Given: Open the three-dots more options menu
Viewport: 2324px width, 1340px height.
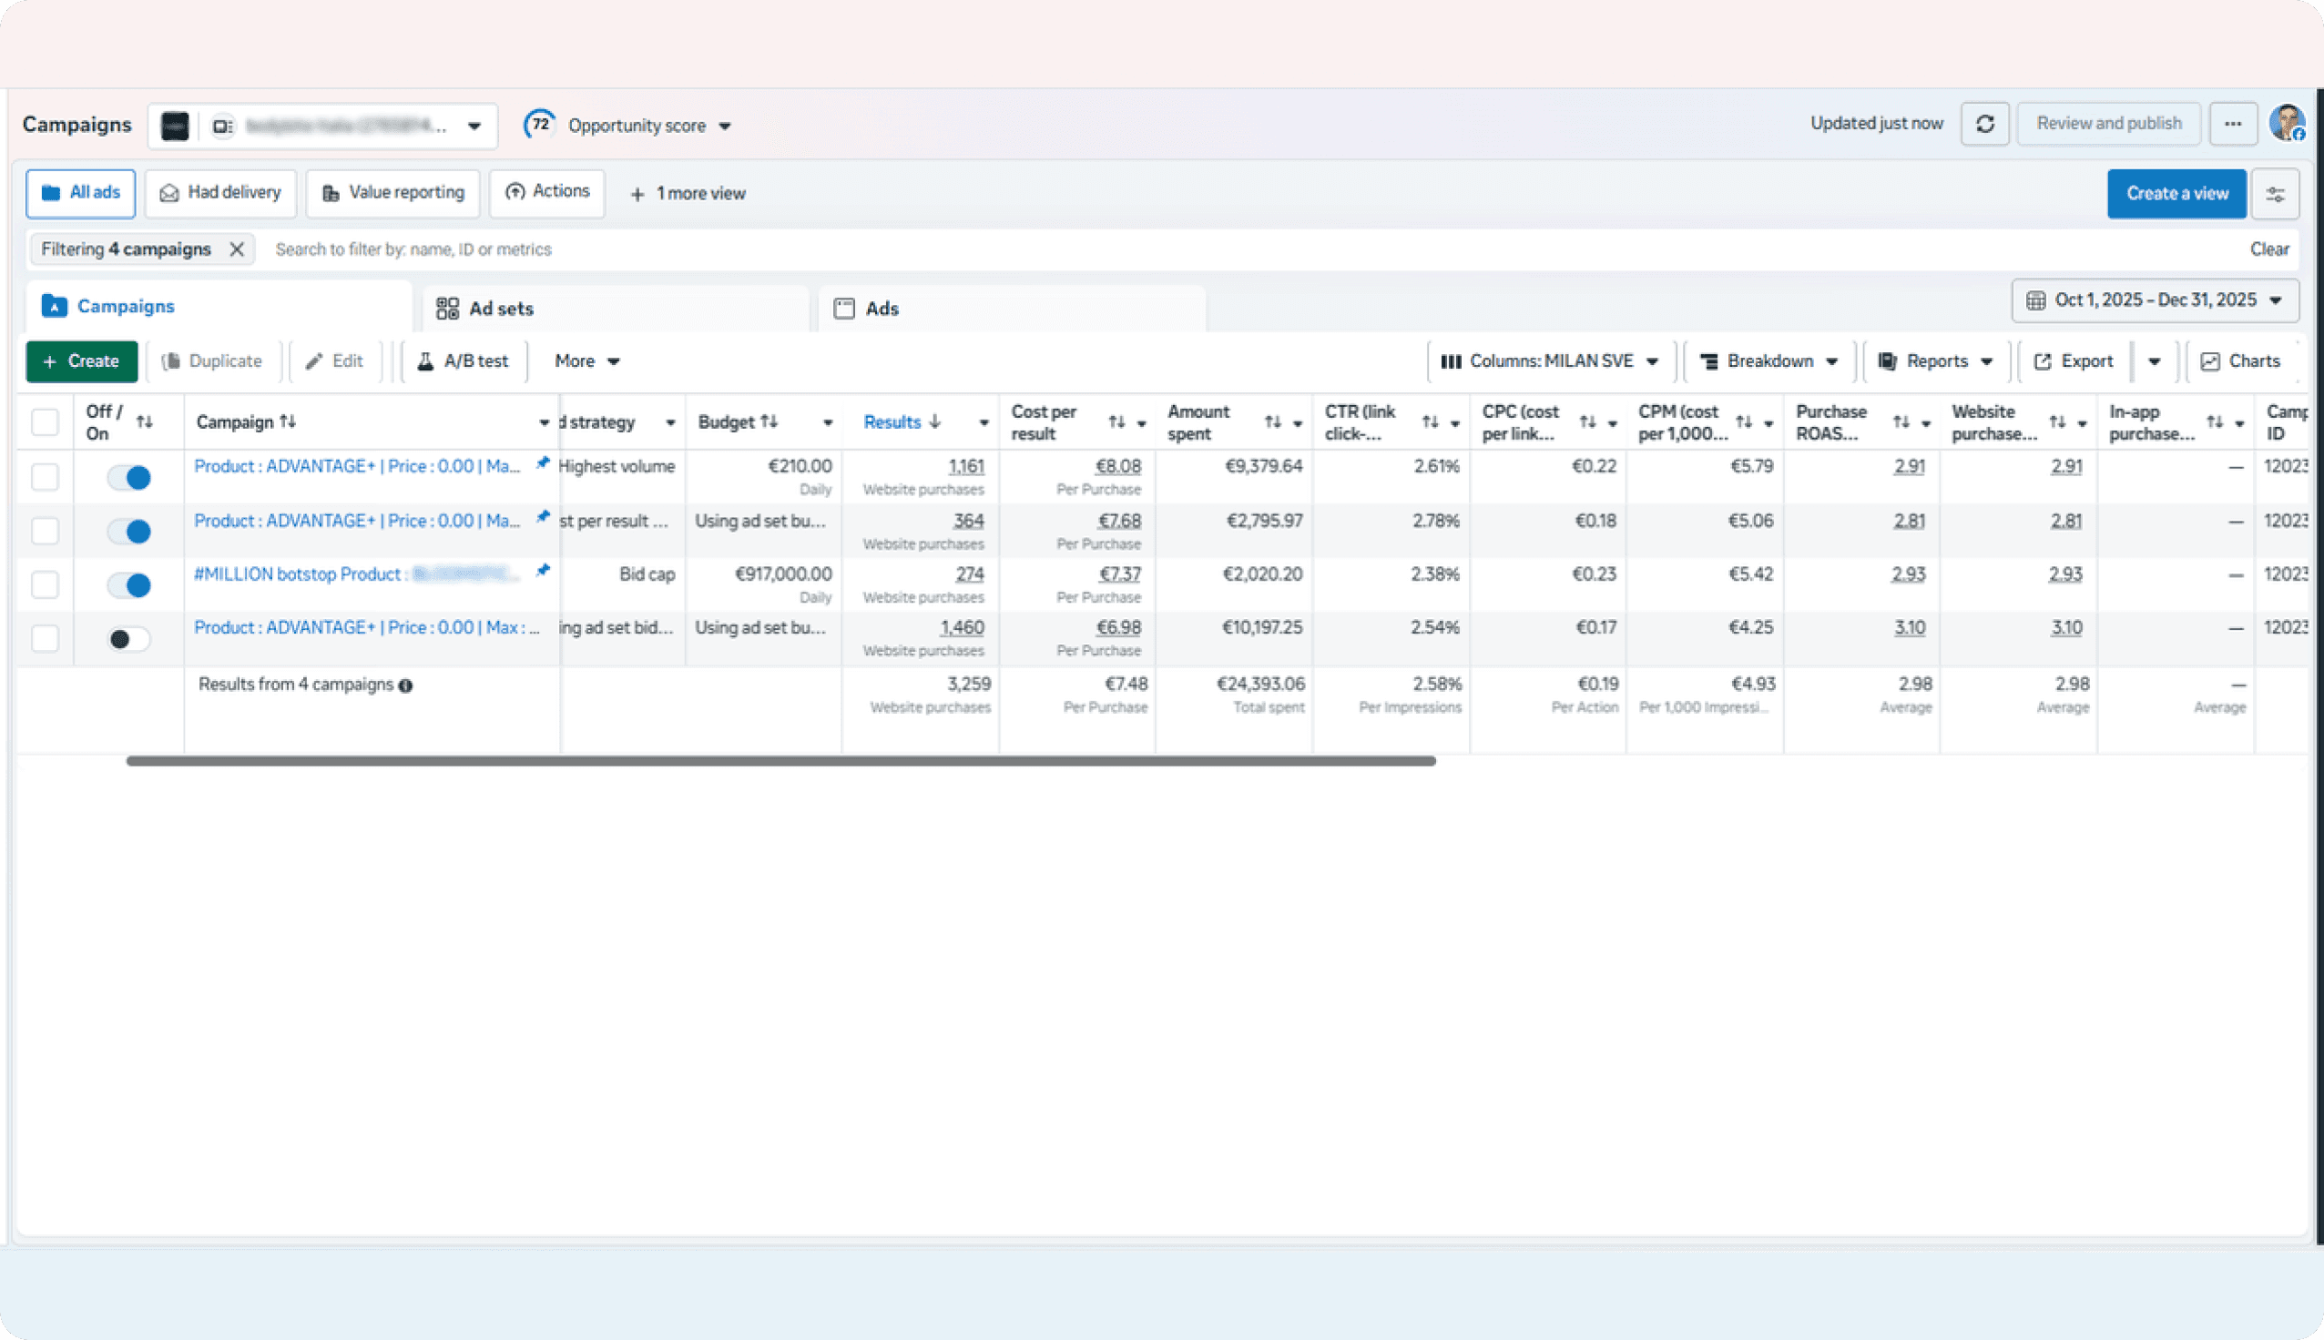Looking at the screenshot, I should point(2233,123).
